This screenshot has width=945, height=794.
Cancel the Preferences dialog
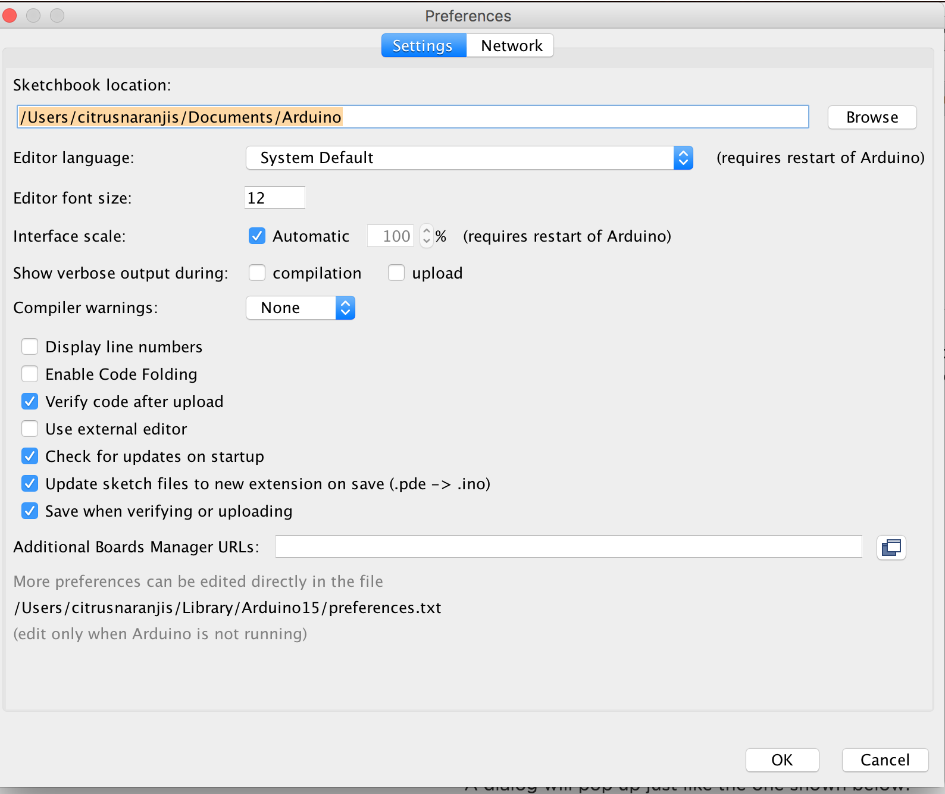click(x=884, y=760)
